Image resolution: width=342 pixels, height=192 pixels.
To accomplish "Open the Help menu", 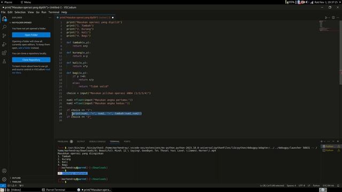I will tap(64, 12).
